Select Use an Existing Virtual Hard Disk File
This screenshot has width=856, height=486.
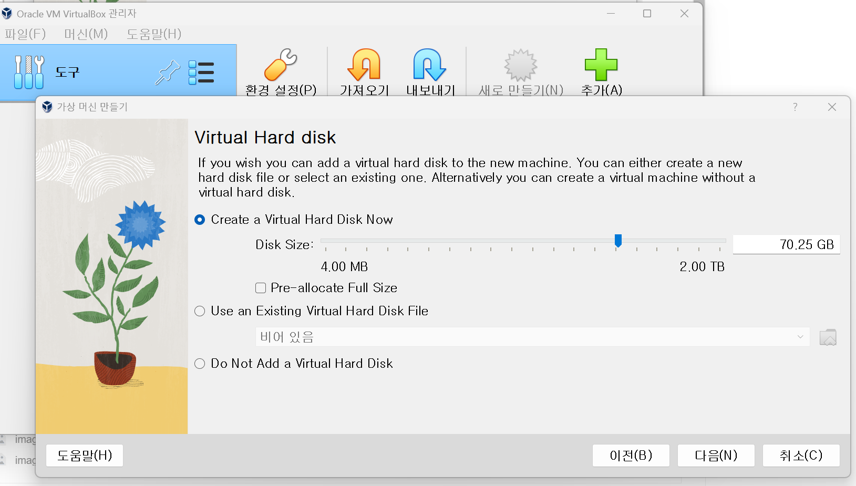point(200,311)
